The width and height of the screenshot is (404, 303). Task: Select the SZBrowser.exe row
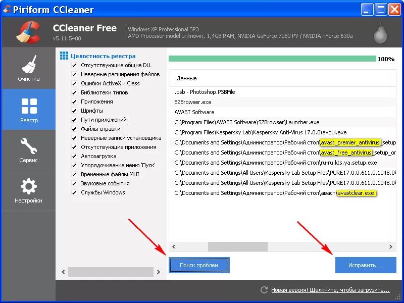tap(283, 102)
